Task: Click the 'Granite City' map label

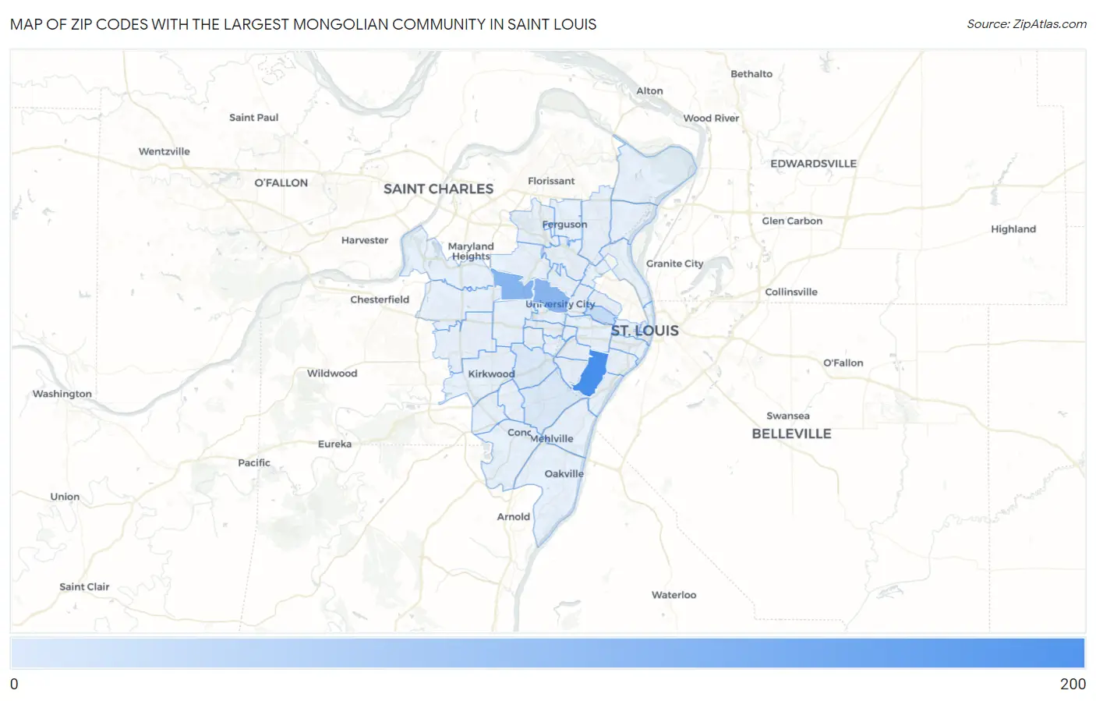Action: click(x=674, y=264)
